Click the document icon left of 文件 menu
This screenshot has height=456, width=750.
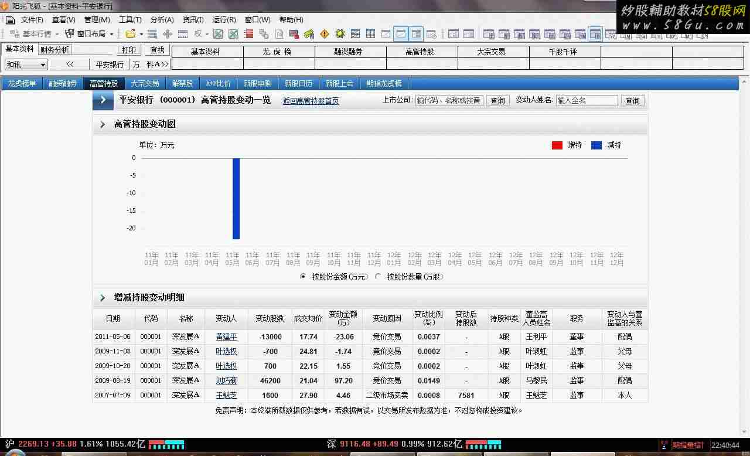pos(10,20)
